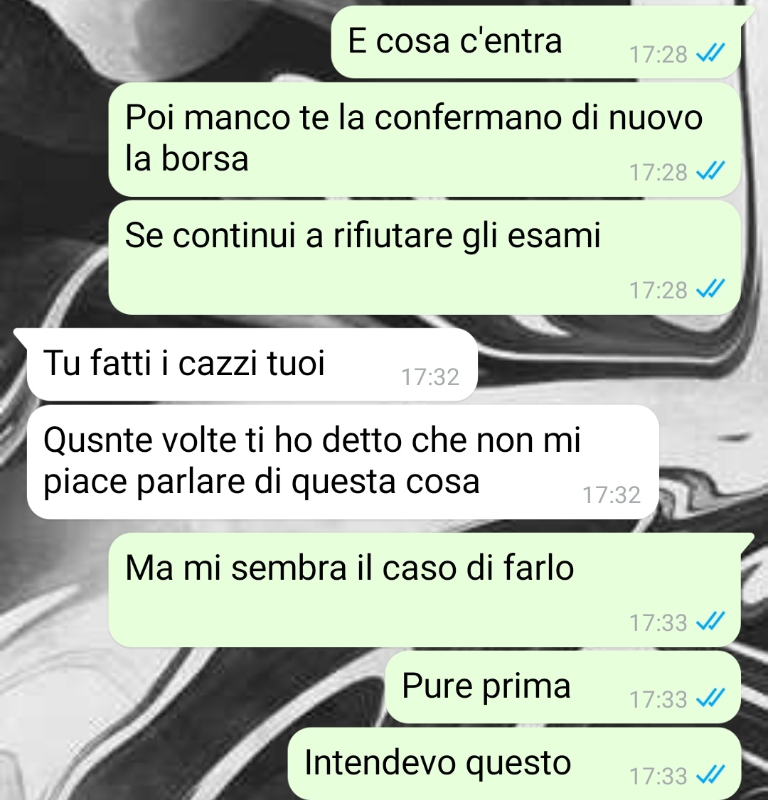Select the 'Se continui a rifiutare gli esami' bubble
The height and width of the screenshot is (800, 768).
(x=425, y=258)
